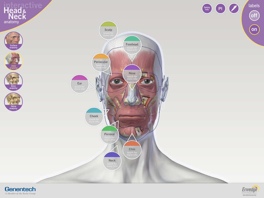Tap the Perioral label bubble
264x198 pixels.
[110, 135]
